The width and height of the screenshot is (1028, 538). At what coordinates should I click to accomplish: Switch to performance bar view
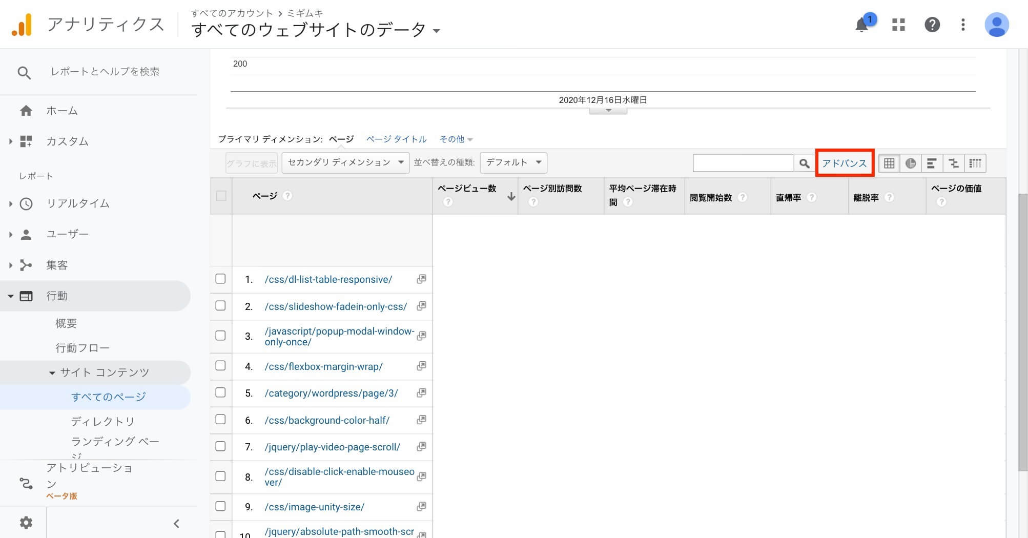[x=932, y=163]
